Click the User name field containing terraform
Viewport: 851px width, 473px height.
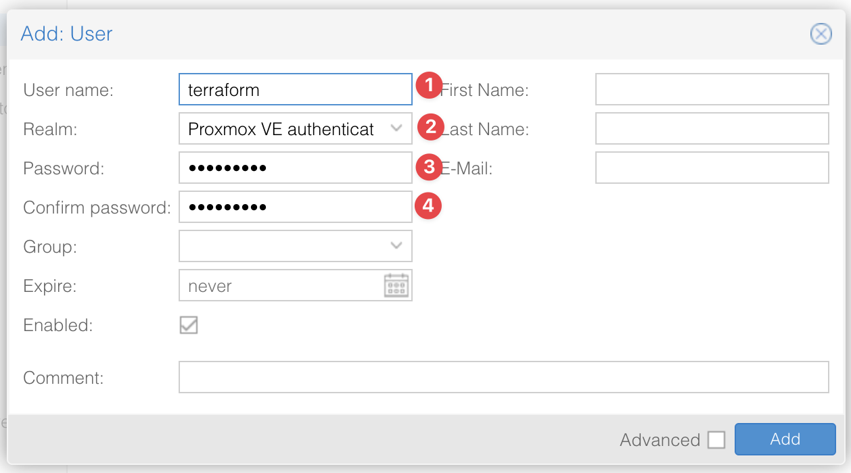(x=295, y=89)
